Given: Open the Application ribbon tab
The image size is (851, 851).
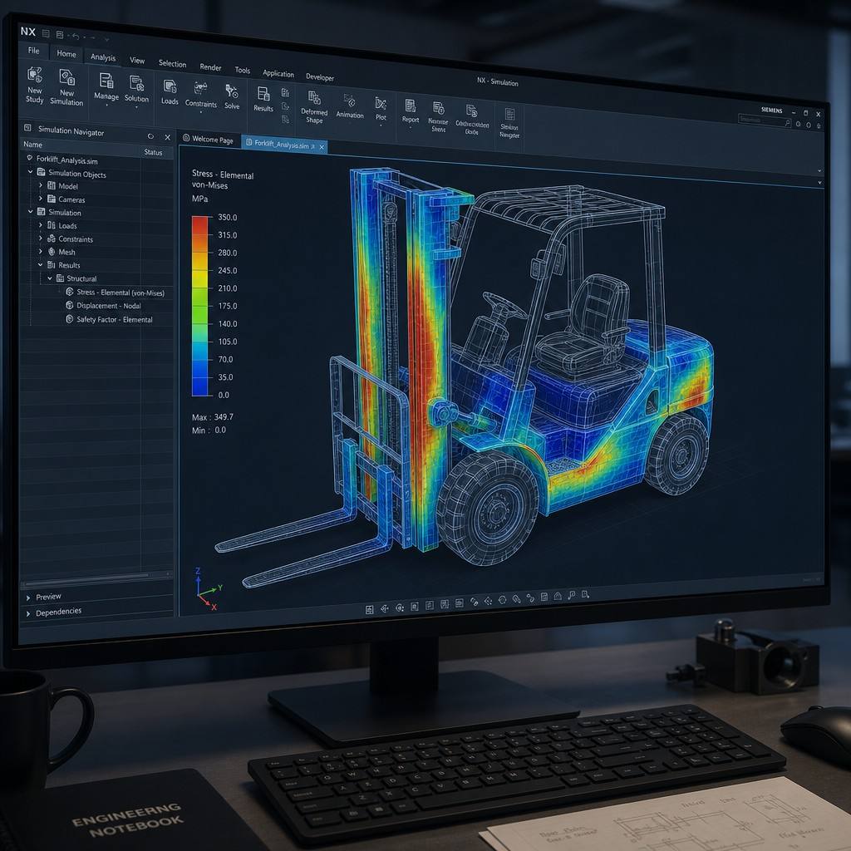Looking at the screenshot, I should [278, 74].
